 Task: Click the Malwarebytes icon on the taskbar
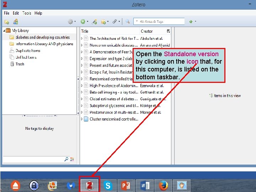(71, 186)
